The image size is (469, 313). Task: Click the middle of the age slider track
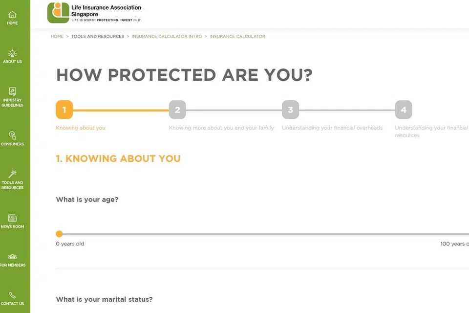(x=264, y=234)
